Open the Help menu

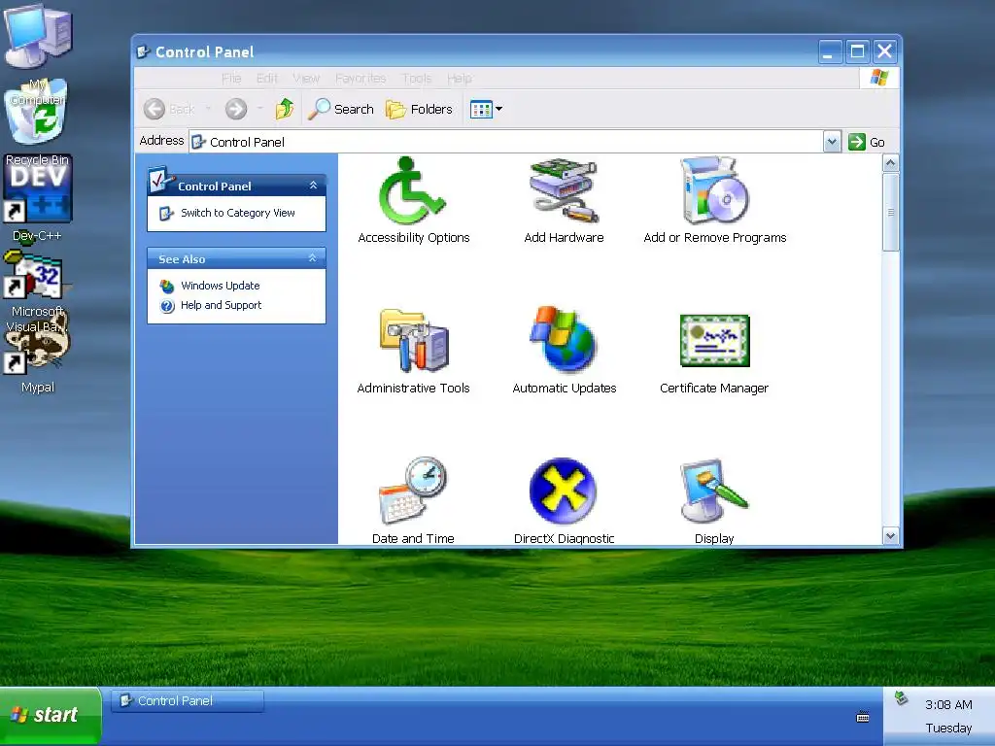pyautogui.click(x=460, y=79)
